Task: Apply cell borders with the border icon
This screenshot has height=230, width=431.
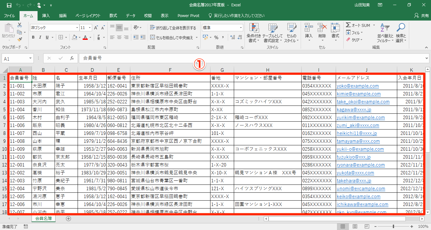Action: pyautogui.click(x=61, y=38)
